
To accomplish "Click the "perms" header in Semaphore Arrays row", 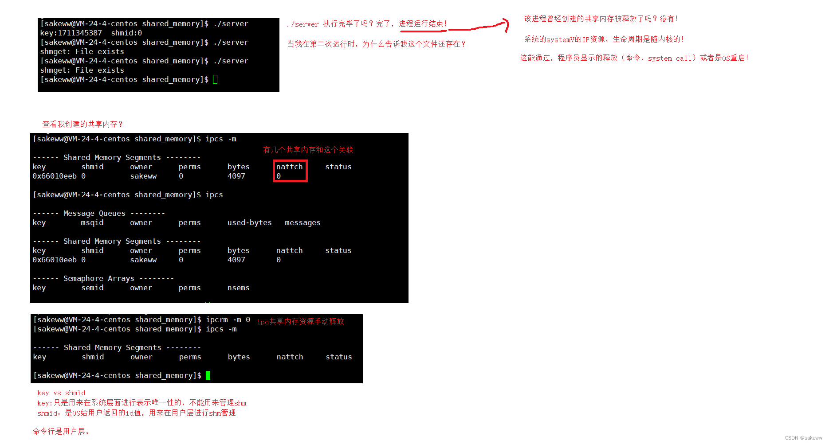I will click(190, 288).
